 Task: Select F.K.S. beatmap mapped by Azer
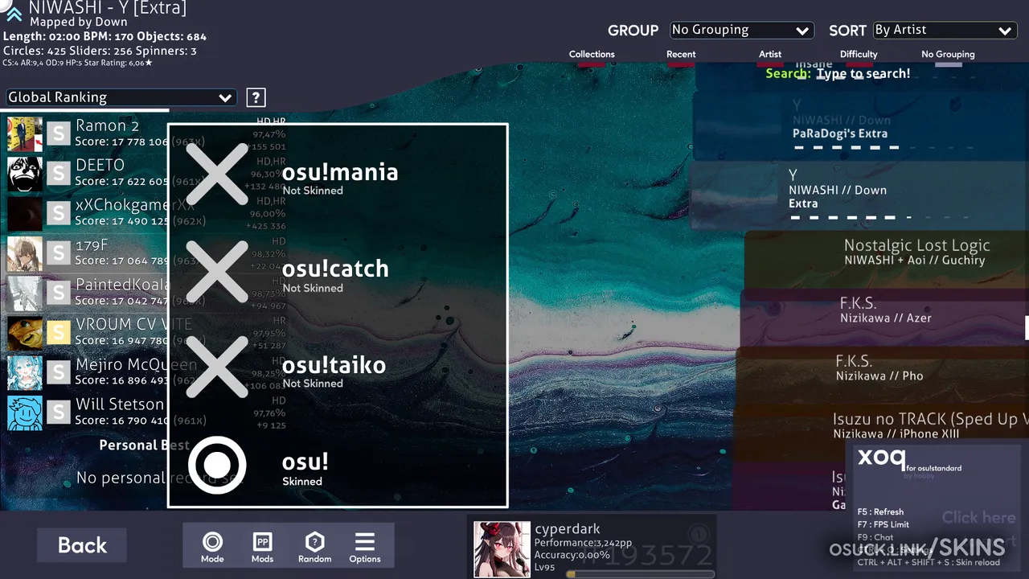pyautogui.click(x=884, y=318)
